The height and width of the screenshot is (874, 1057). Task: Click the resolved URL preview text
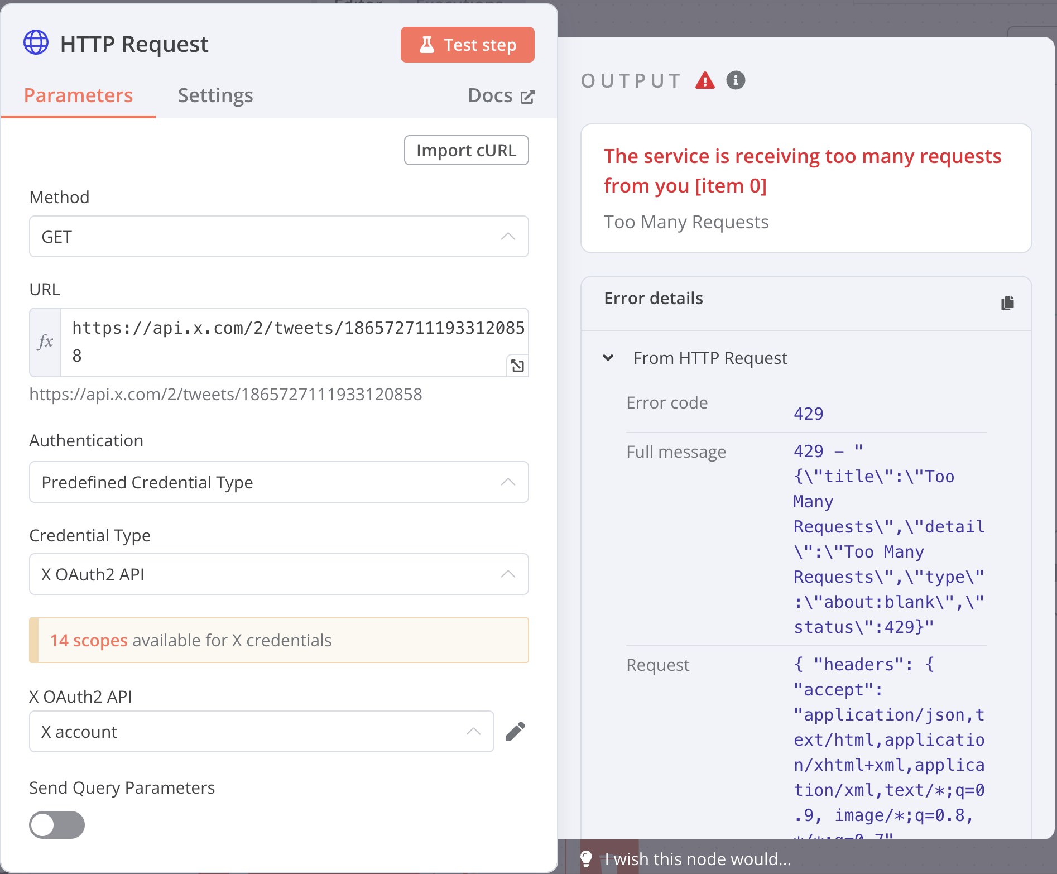pos(225,395)
